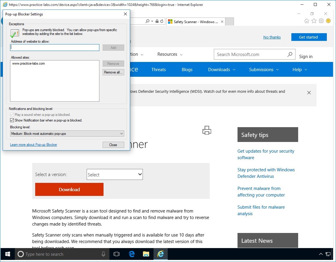Click the Add website button

pos(113,48)
